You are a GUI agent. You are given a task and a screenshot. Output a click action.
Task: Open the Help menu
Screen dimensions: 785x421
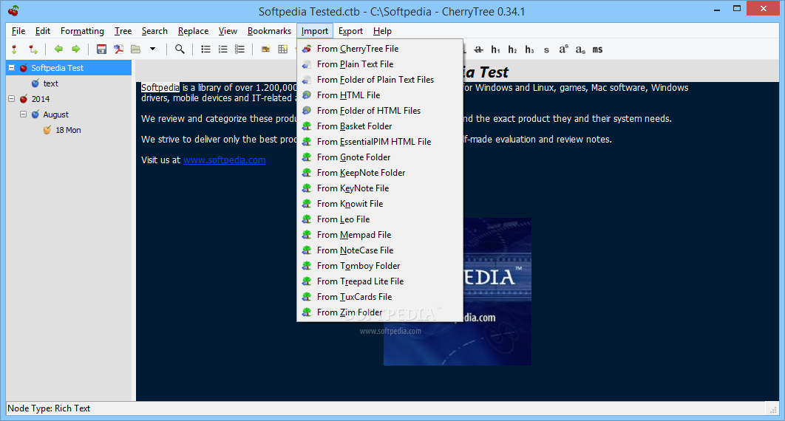coord(382,31)
